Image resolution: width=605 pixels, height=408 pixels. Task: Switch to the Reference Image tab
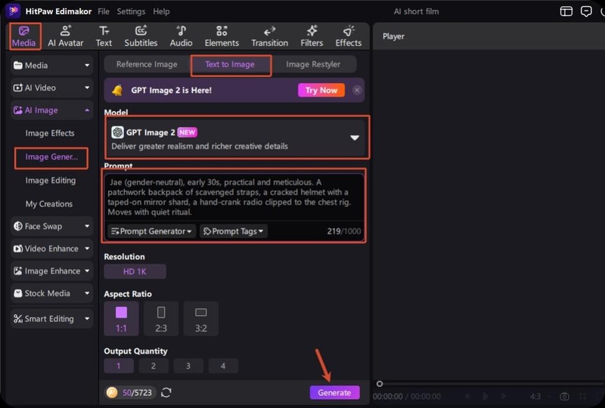click(147, 64)
